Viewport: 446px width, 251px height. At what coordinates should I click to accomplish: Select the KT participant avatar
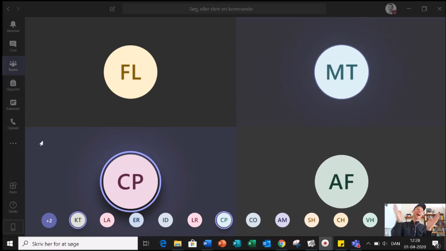[x=78, y=220]
